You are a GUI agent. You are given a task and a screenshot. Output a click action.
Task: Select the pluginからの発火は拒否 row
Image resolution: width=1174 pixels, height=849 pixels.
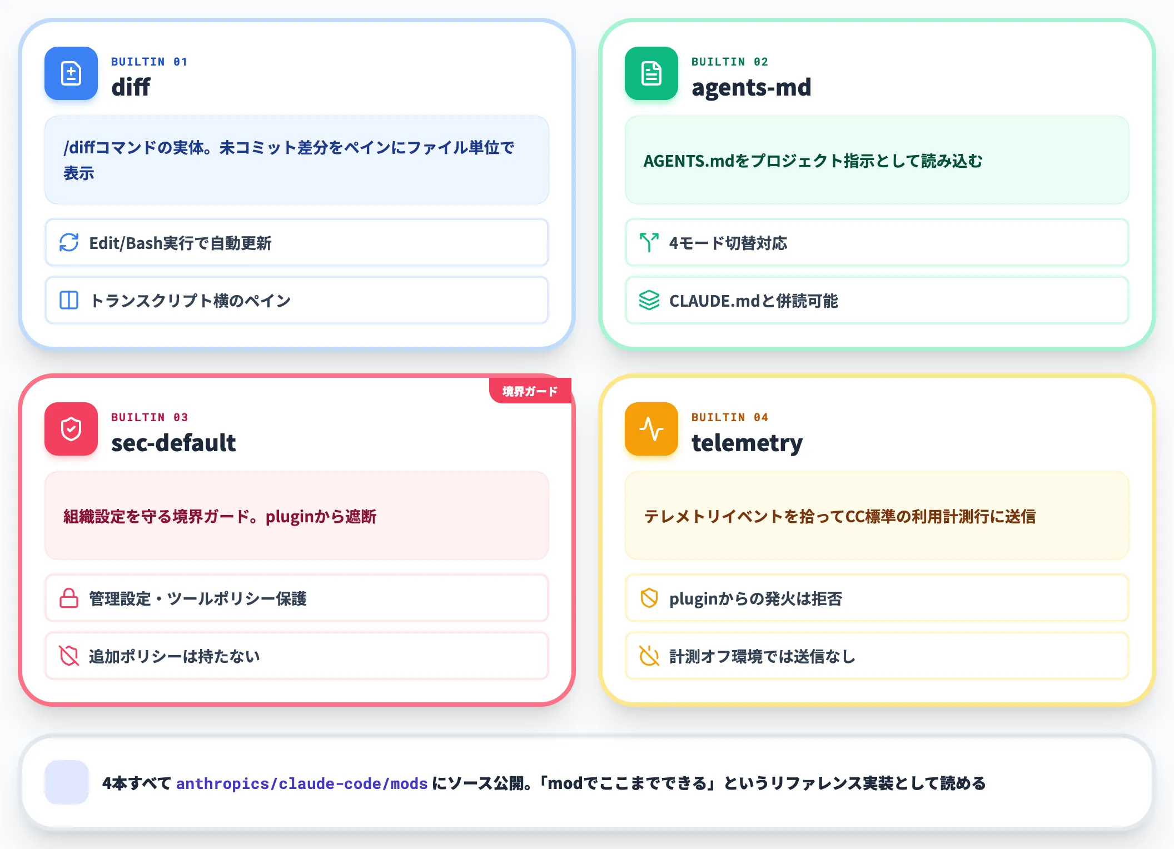(877, 598)
